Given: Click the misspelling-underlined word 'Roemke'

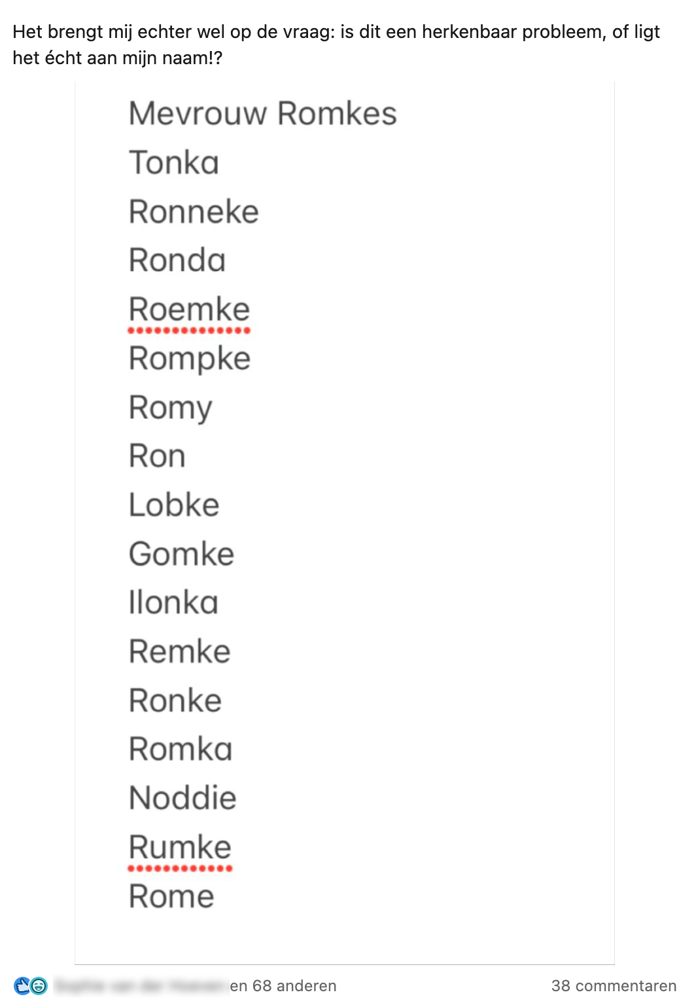Looking at the screenshot, I should 188,308.
